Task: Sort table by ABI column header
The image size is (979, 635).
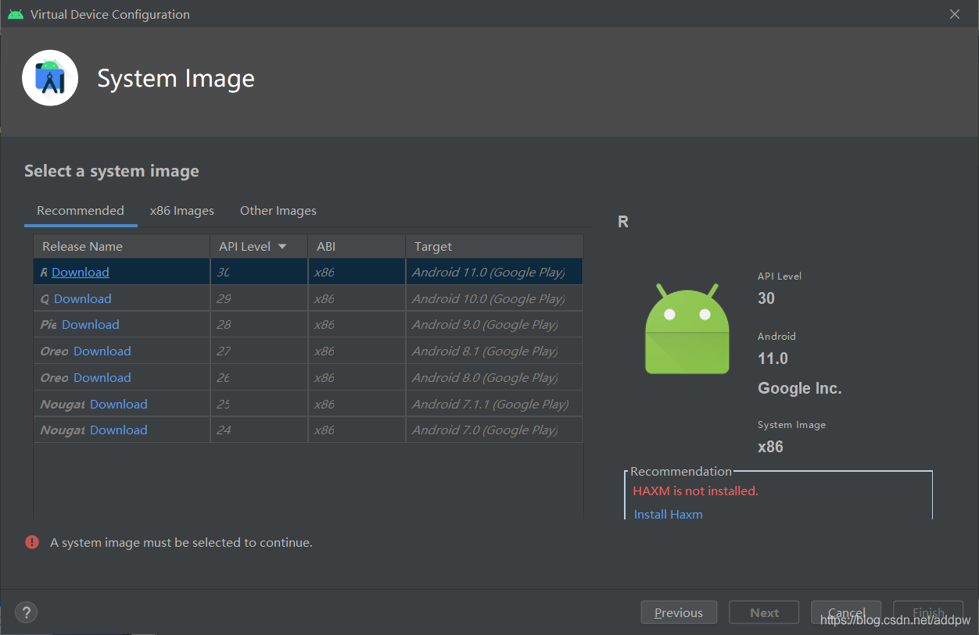Action: [x=357, y=246]
